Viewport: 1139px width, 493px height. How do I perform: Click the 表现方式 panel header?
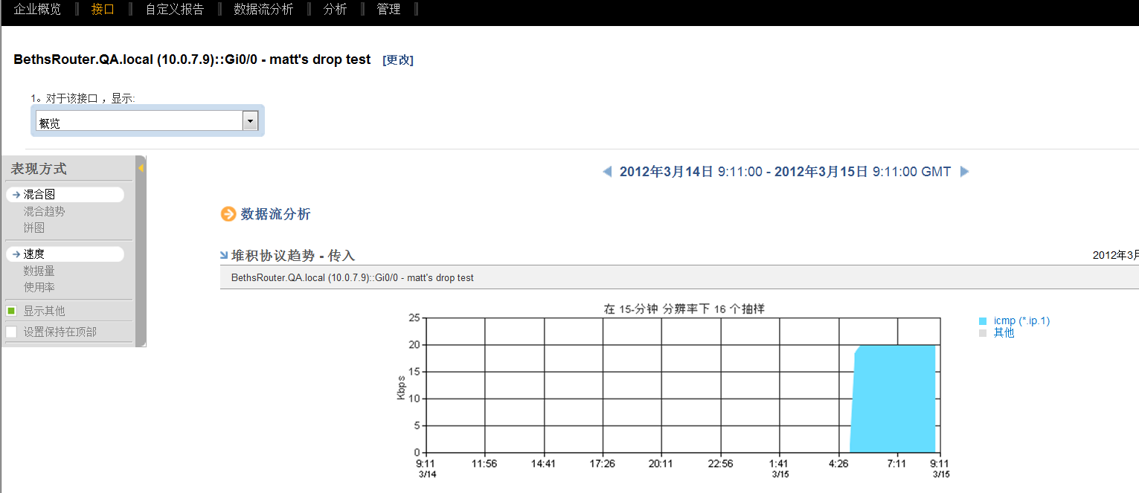click(x=39, y=169)
